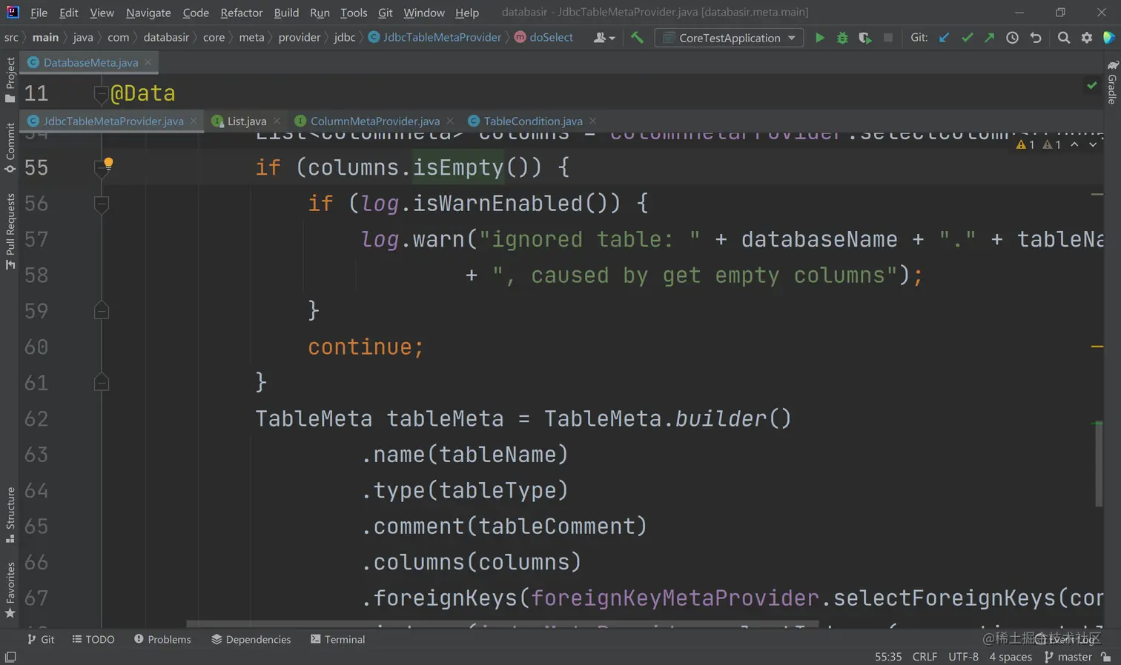
Task: Change line separator via CRLF widget
Action: click(925, 657)
